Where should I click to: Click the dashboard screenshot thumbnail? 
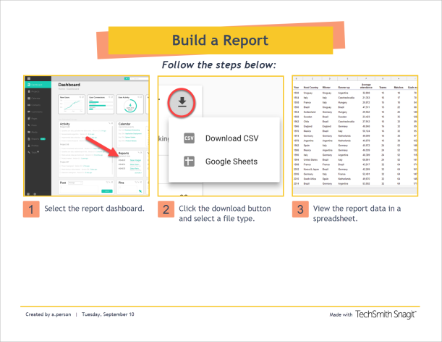86,136
